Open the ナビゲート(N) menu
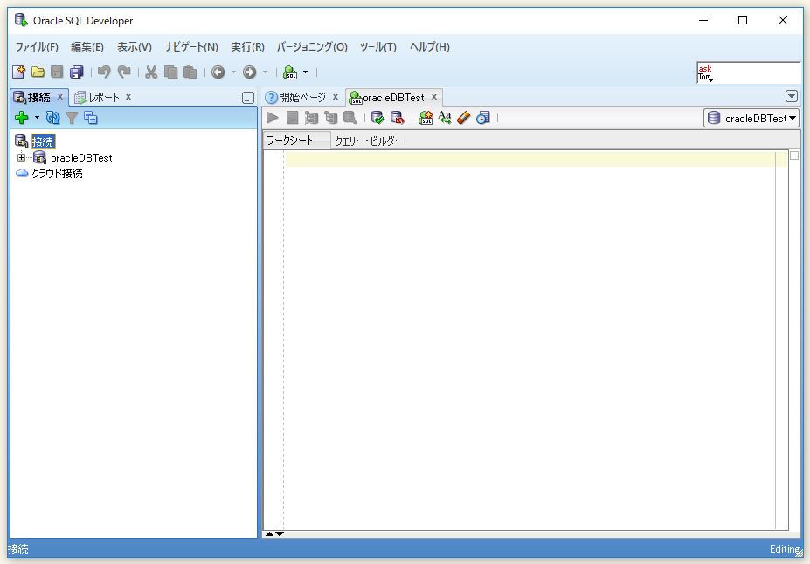 [x=191, y=47]
